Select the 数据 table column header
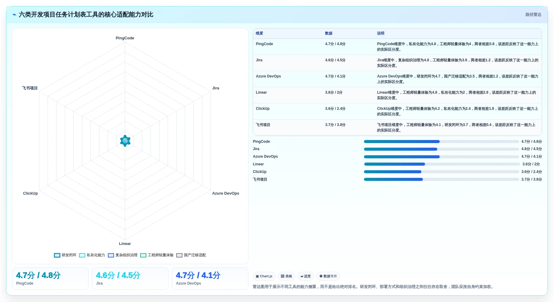Screen dimensions: 554x302 click(329, 33)
